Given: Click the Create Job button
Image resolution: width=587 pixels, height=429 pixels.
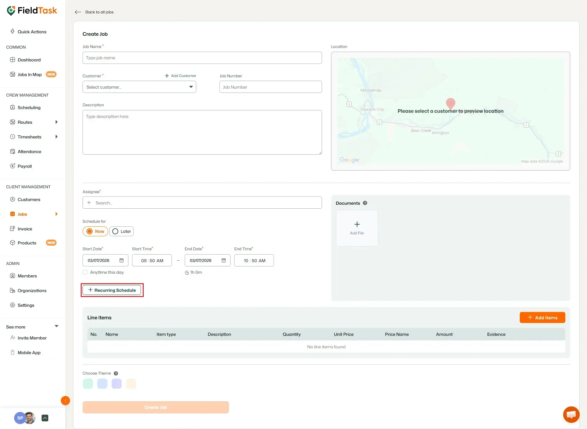Looking at the screenshot, I should (x=156, y=407).
